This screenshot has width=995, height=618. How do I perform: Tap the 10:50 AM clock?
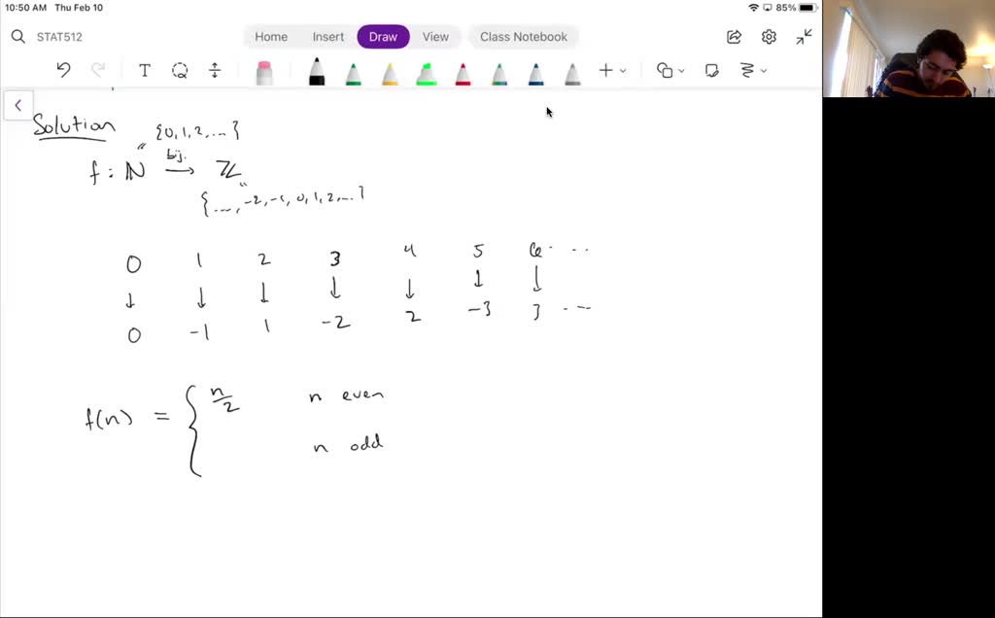(25, 8)
